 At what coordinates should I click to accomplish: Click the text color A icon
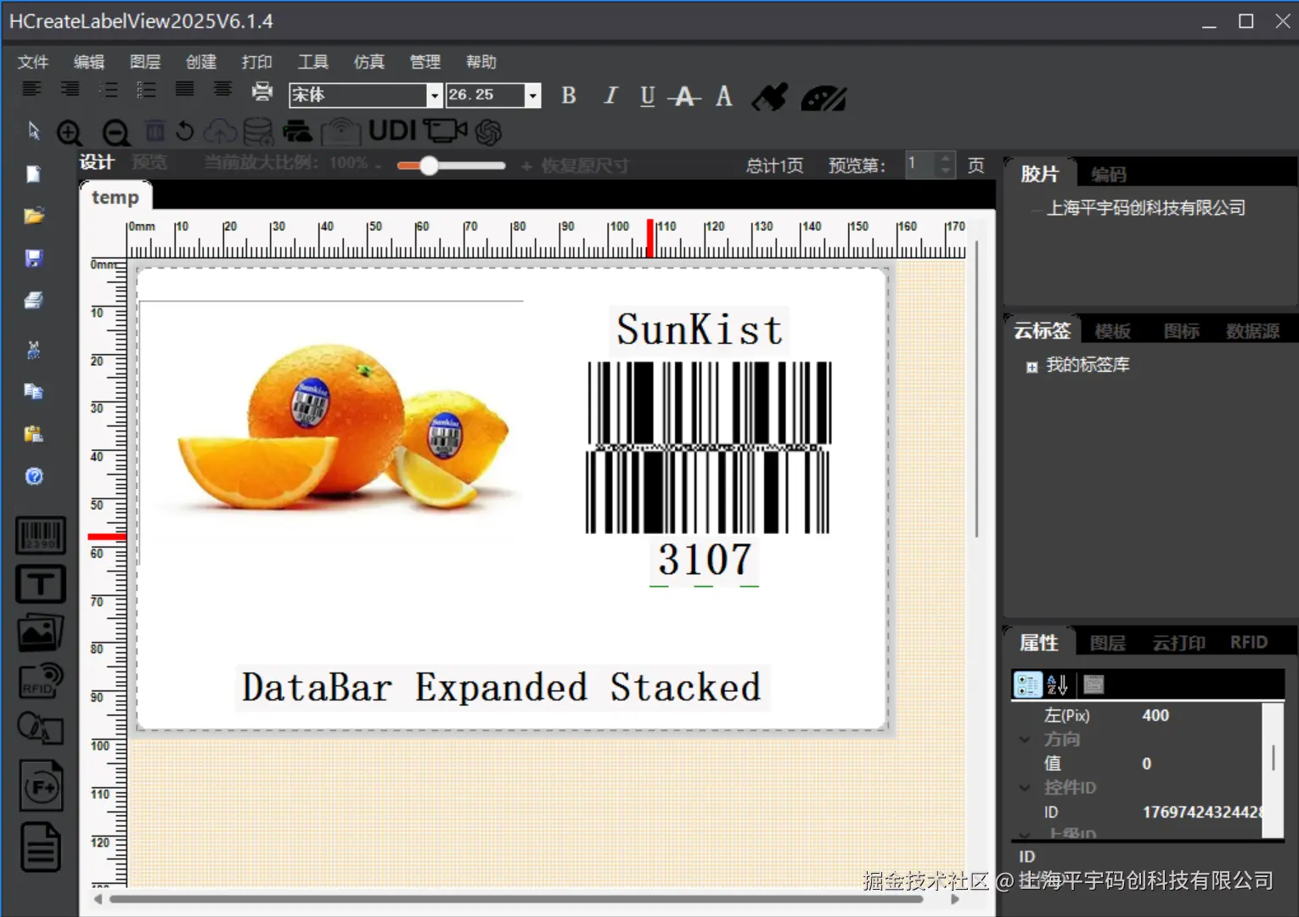[724, 96]
